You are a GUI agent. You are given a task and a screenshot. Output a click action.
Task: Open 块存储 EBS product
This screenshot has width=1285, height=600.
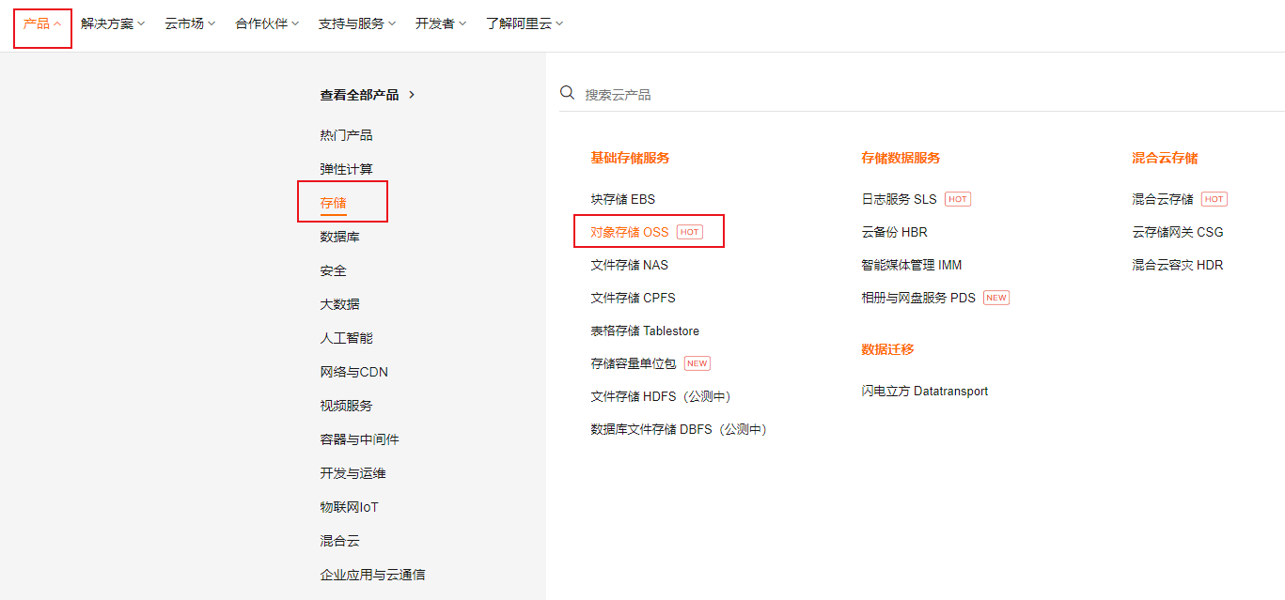[622, 199]
